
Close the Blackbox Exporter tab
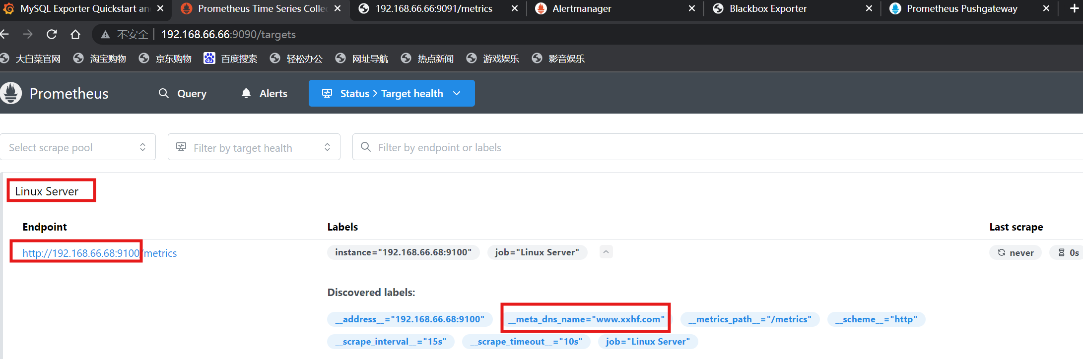tap(869, 8)
